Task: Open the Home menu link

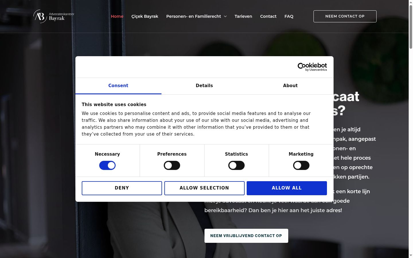Action: [117, 16]
